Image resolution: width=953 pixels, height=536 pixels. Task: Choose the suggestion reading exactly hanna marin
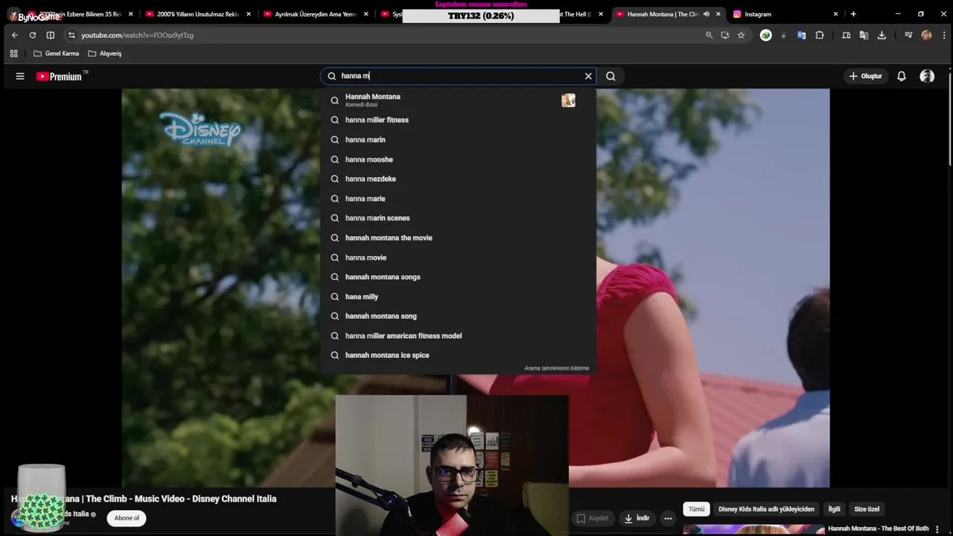(x=458, y=139)
